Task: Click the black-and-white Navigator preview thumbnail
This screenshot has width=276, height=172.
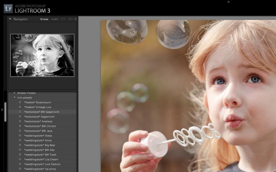Action: (42, 55)
